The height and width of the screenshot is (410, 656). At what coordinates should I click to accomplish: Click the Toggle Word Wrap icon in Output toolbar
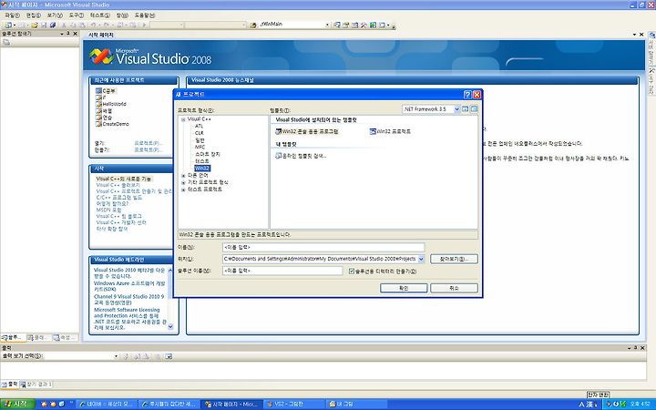169,356
